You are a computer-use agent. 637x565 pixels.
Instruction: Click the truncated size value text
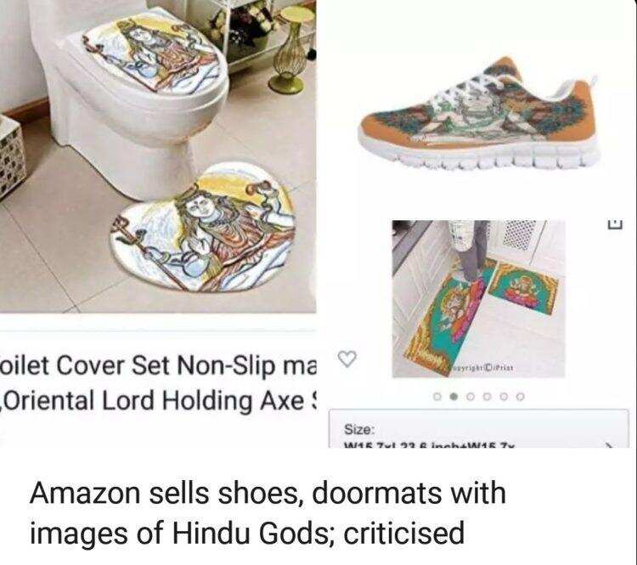tap(429, 445)
